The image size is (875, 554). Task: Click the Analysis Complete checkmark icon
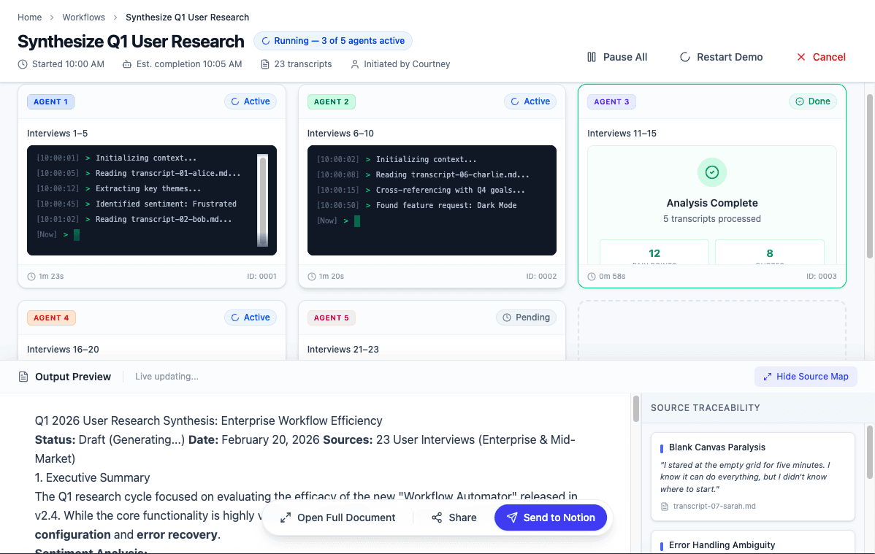[x=711, y=172]
